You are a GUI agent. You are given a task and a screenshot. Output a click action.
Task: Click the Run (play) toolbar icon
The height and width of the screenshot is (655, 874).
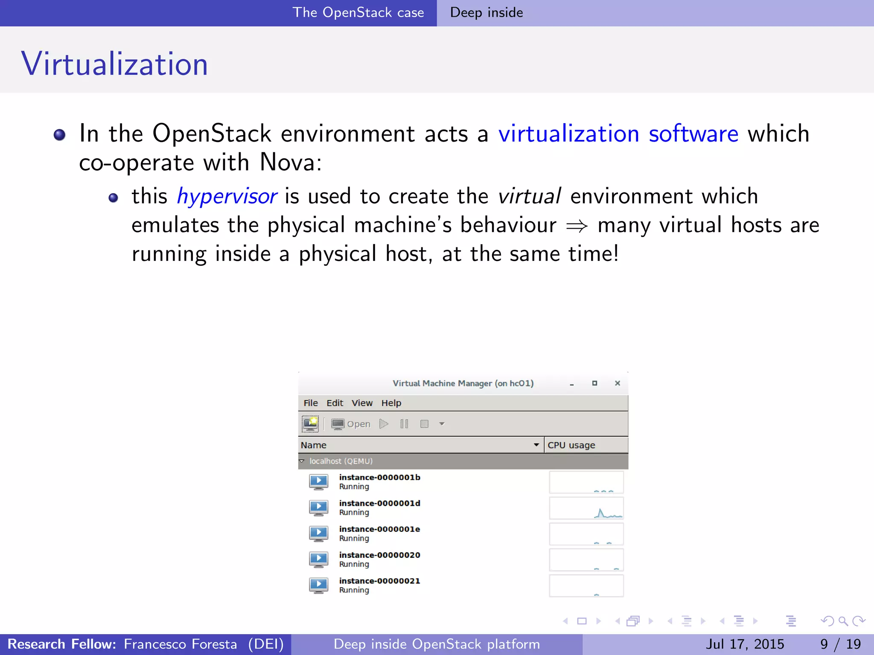(384, 424)
